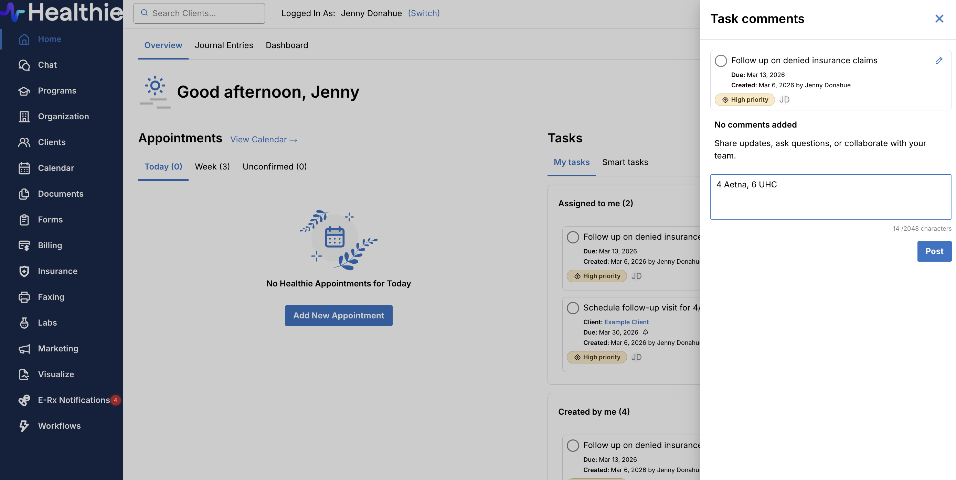Click the pencil edit icon on task
Image resolution: width=956 pixels, height=480 pixels.
point(938,61)
